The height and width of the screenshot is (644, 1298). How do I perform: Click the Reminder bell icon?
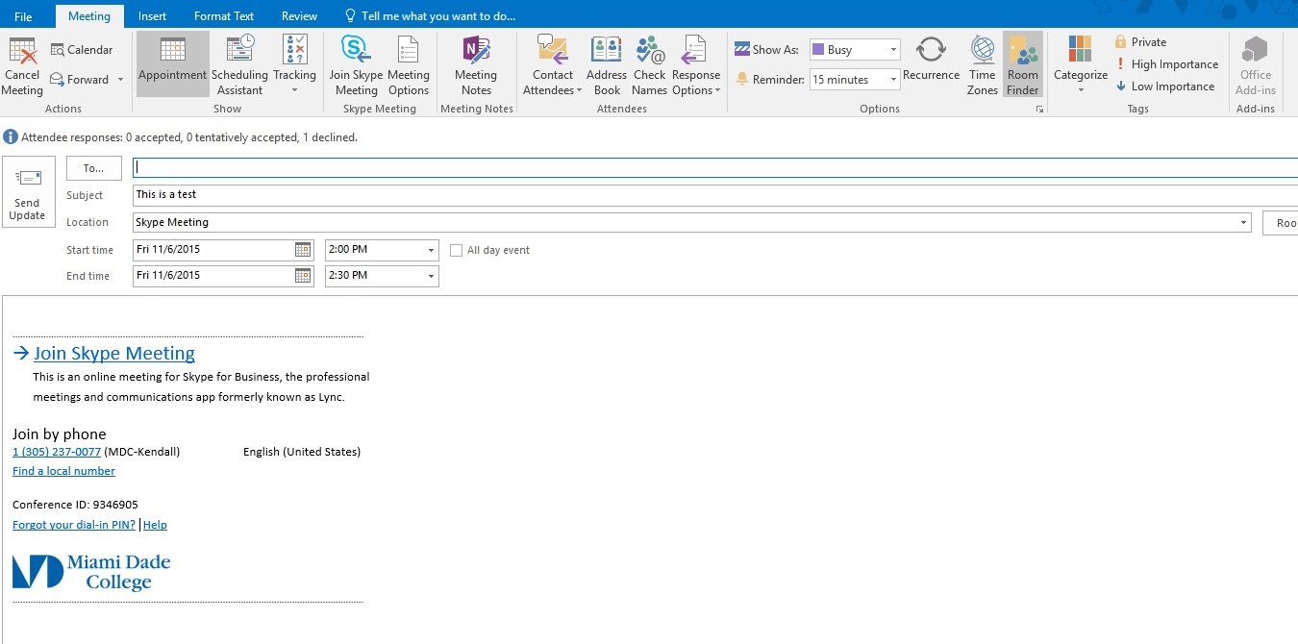[x=742, y=80]
